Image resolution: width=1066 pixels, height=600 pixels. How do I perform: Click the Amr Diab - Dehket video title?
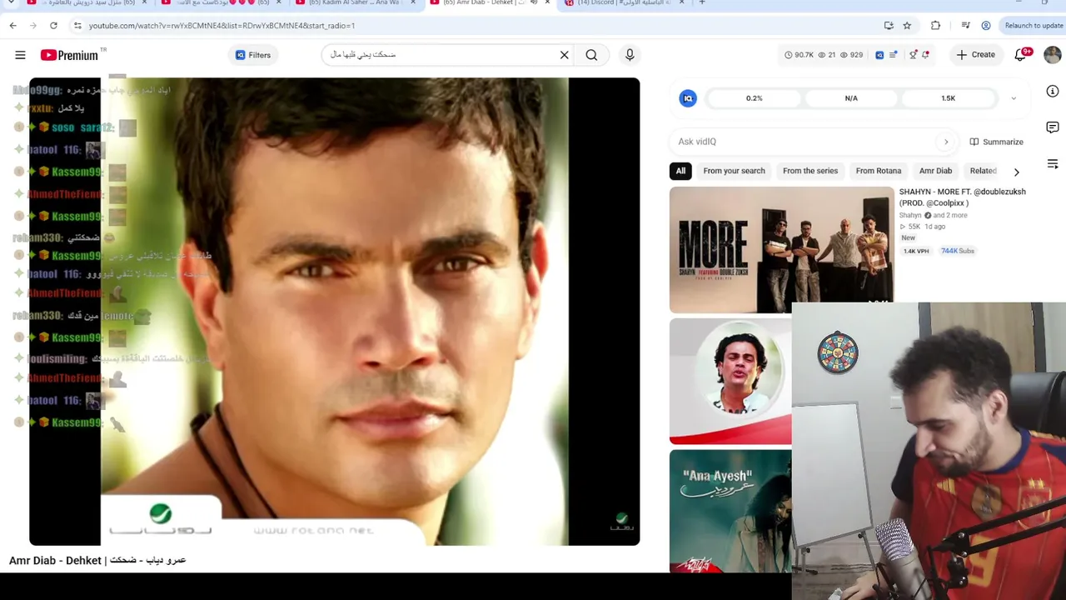[x=97, y=561]
